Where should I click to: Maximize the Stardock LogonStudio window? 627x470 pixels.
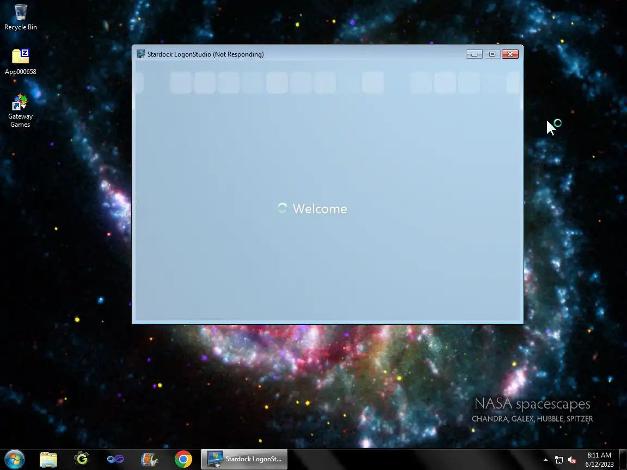(x=492, y=54)
